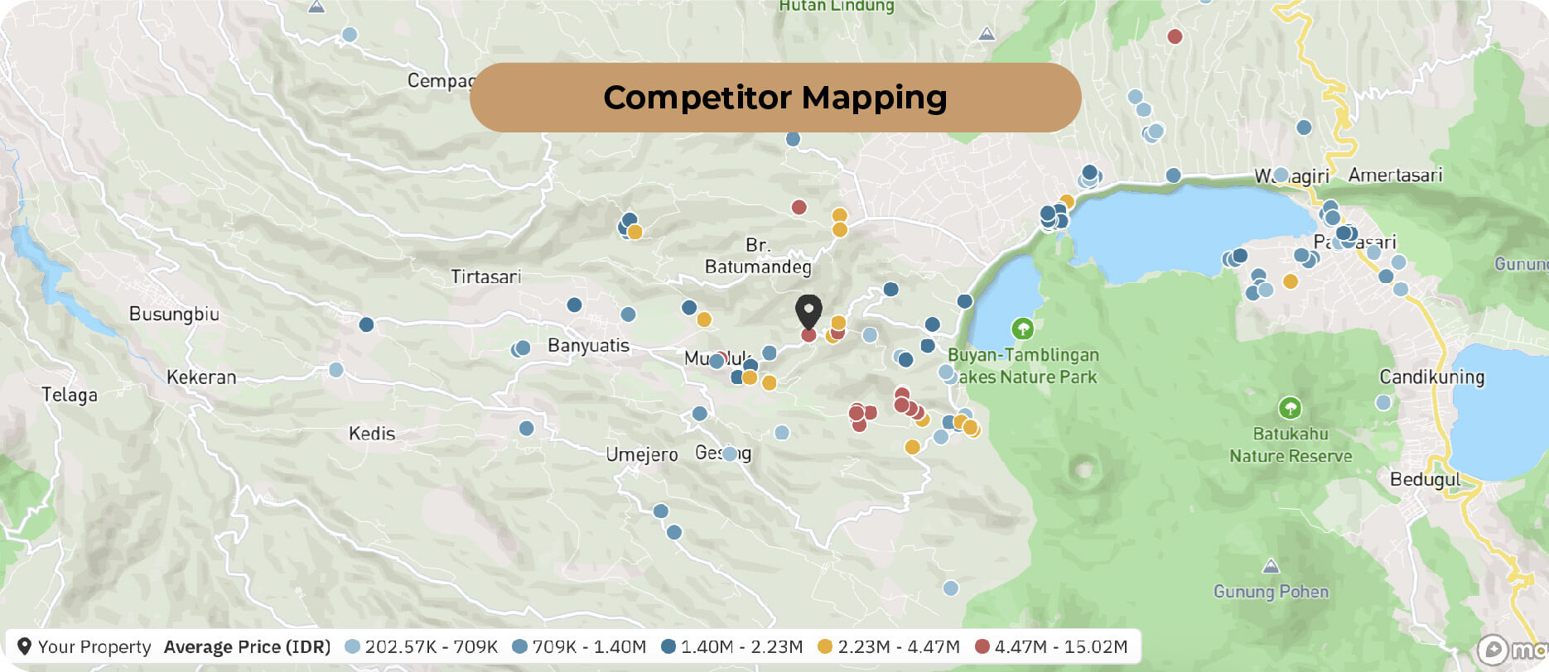Viewport: 1549px width, 672px height.
Task: Select the Average Price (IDR) legend label
Action: coord(247,646)
